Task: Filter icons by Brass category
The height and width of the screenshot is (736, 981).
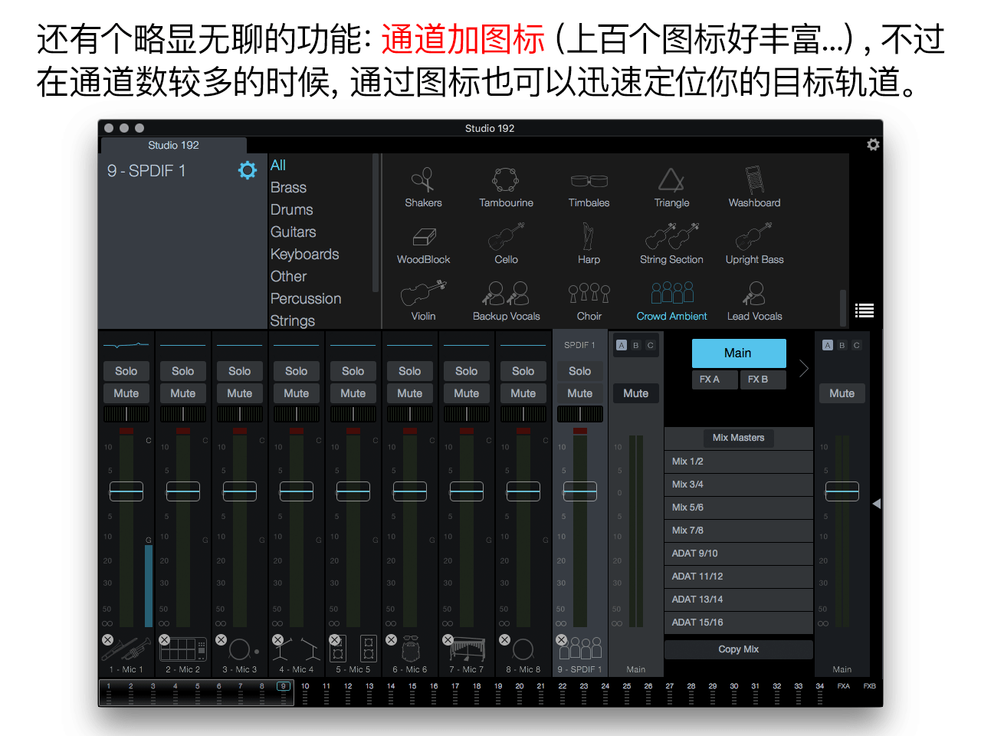Action: pos(288,187)
